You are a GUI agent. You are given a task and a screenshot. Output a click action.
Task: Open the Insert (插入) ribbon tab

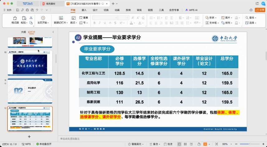pyautogui.click(x=84, y=10)
